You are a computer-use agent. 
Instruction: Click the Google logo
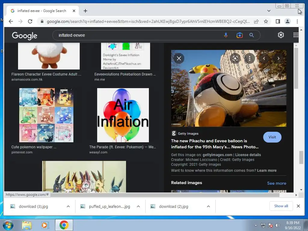(x=25, y=35)
